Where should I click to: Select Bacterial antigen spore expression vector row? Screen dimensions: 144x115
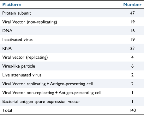tap(72, 101)
